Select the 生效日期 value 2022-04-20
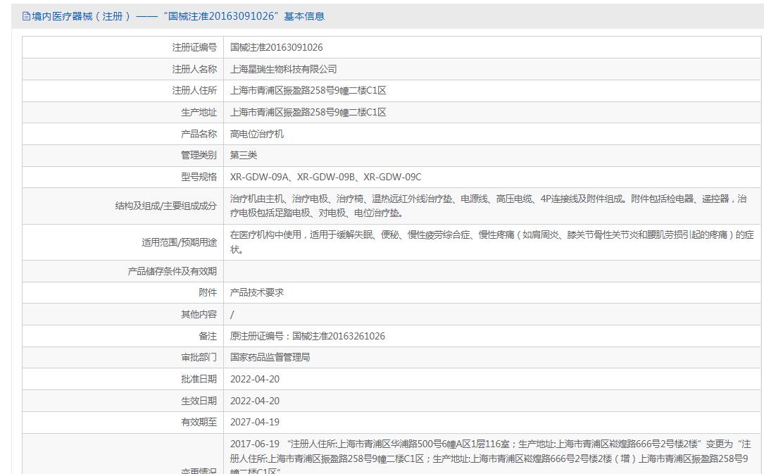The height and width of the screenshot is (474, 764). coord(255,401)
